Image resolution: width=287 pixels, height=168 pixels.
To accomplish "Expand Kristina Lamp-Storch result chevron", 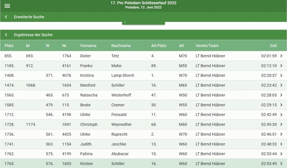I will click(x=281, y=76).
